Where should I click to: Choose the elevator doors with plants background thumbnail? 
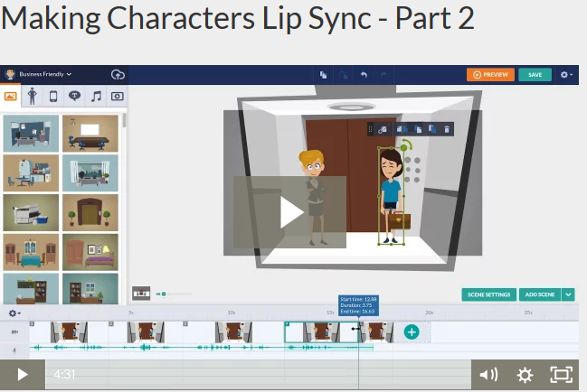(x=90, y=212)
